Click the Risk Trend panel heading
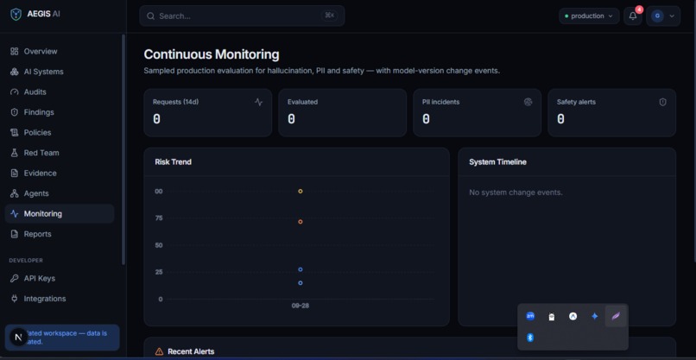The height and width of the screenshot is (360, 696). coord(173,162)
